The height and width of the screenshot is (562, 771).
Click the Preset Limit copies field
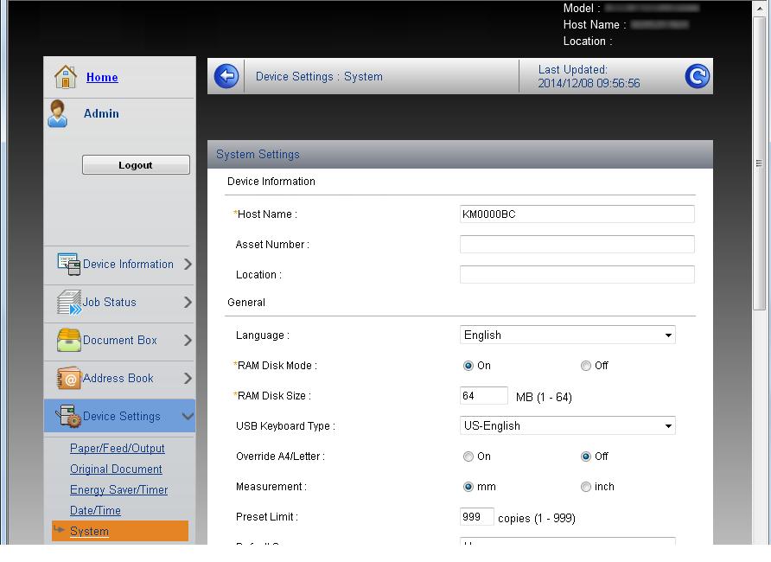(476, 517)
